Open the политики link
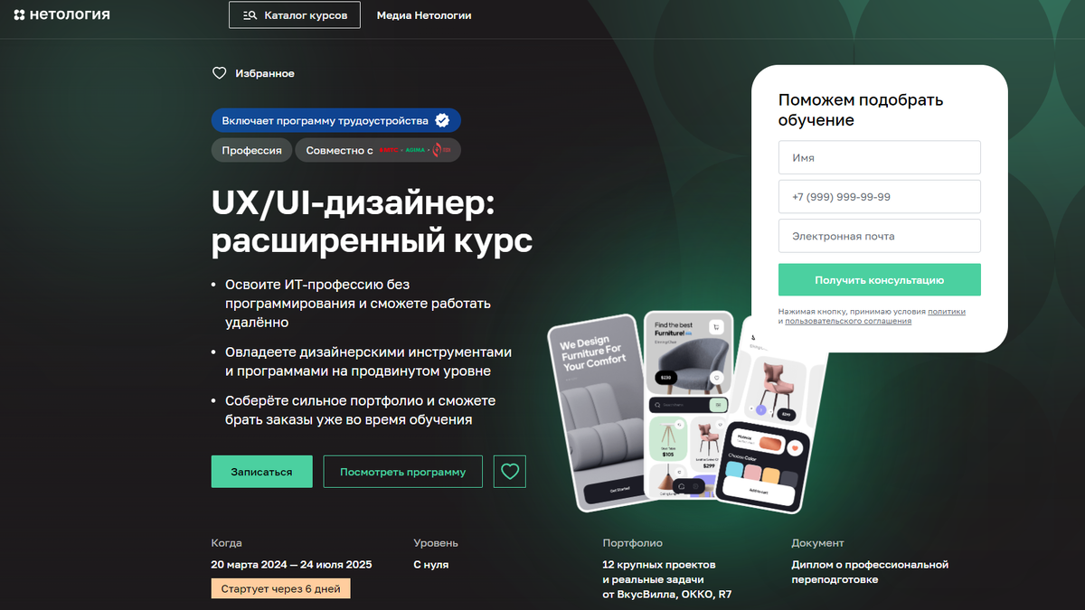 pyautogui.click(x=947, y=312)
